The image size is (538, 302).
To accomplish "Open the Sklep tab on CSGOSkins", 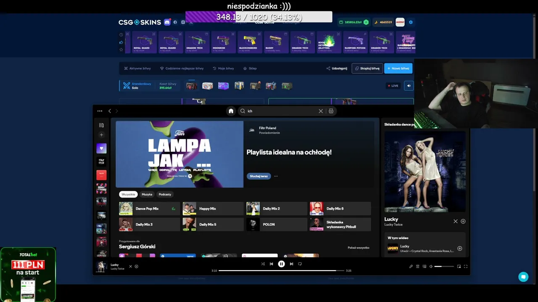I will tap(250, 68).
